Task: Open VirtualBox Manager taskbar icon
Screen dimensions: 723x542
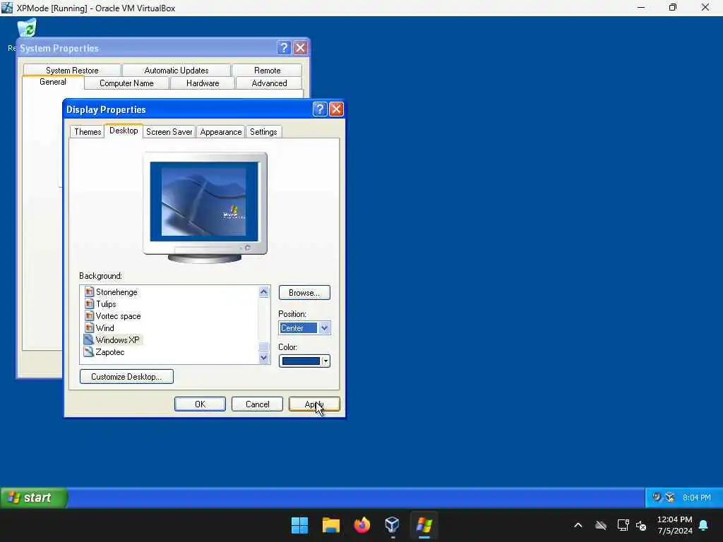Action: (x=393, y=525)
